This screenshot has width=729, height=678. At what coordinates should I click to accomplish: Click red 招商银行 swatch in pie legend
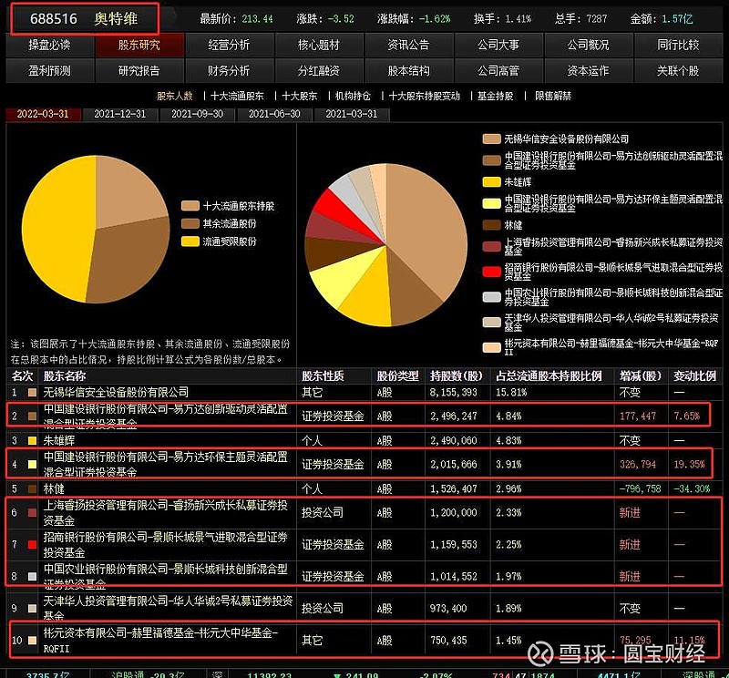point(491,272)
